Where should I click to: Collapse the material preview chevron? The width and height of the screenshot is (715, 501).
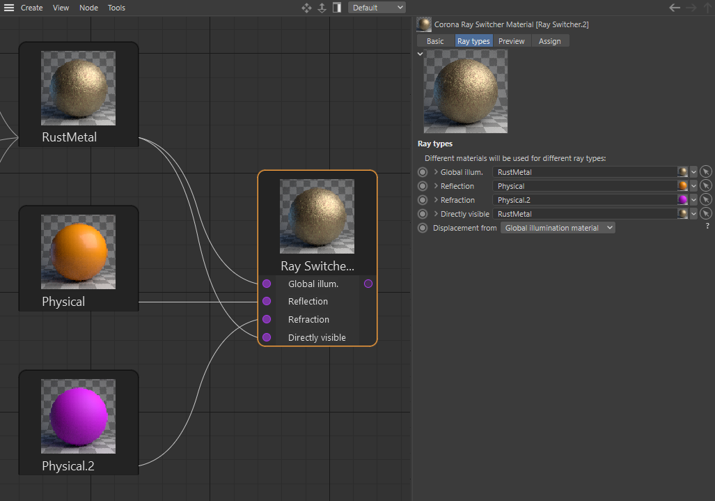(x=420, y=54)
